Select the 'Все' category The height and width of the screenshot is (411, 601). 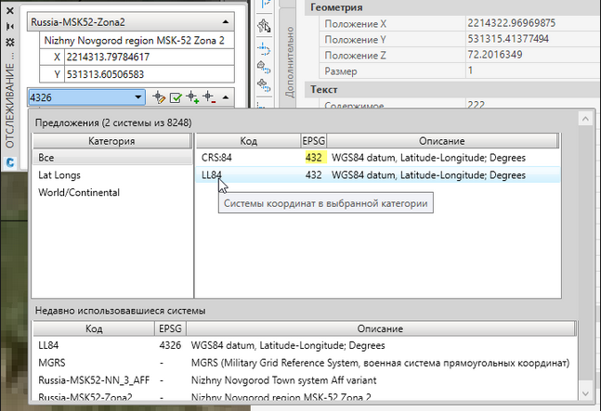46,158
